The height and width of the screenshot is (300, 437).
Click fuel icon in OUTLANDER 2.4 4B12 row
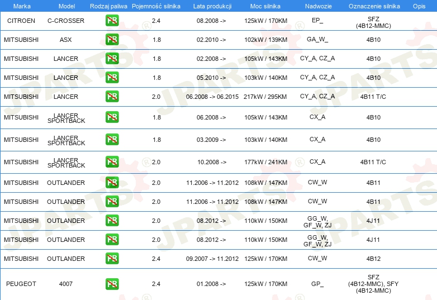112,259
